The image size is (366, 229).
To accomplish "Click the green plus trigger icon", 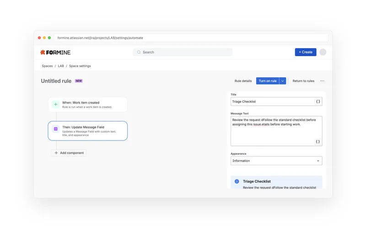I will click(55, 104).
